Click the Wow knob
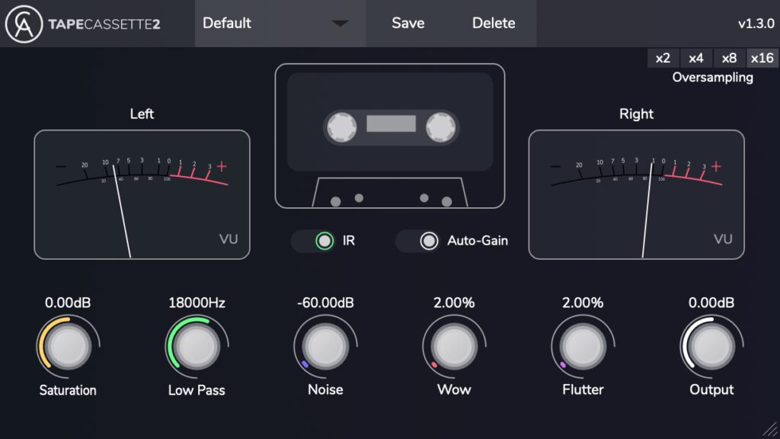This screenshot has width=780, height=439. click(454, 346)
